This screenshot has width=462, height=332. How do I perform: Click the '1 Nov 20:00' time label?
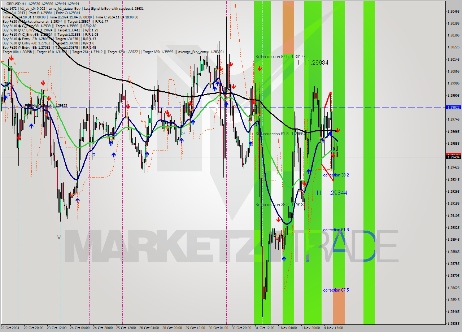coord(310,328)
